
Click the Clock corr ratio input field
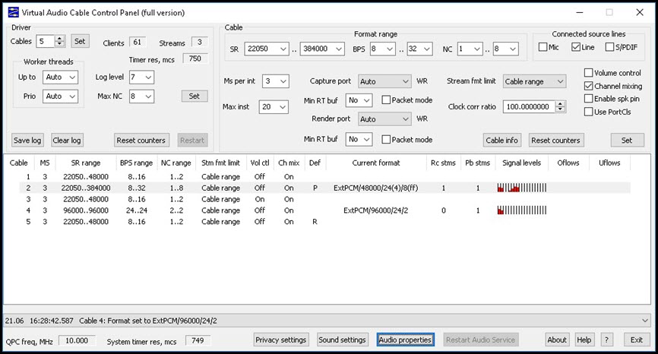point(529,107)
